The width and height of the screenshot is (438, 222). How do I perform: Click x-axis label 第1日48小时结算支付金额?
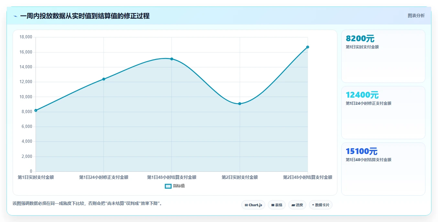172,177
